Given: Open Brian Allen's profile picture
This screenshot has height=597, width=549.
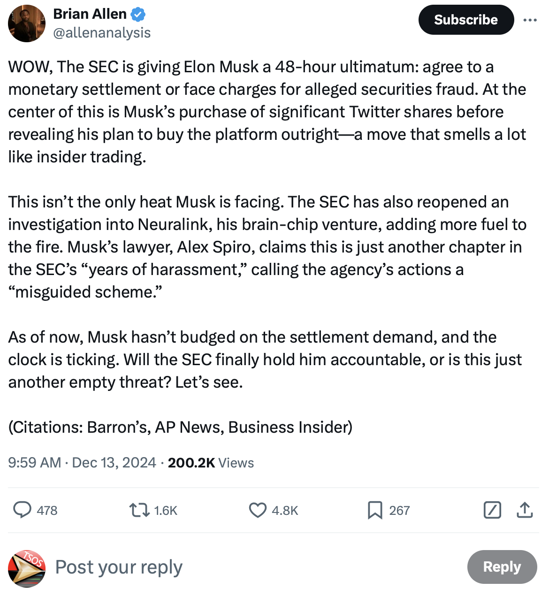Looking at the screenshot, I should click(x=27, y=23).
